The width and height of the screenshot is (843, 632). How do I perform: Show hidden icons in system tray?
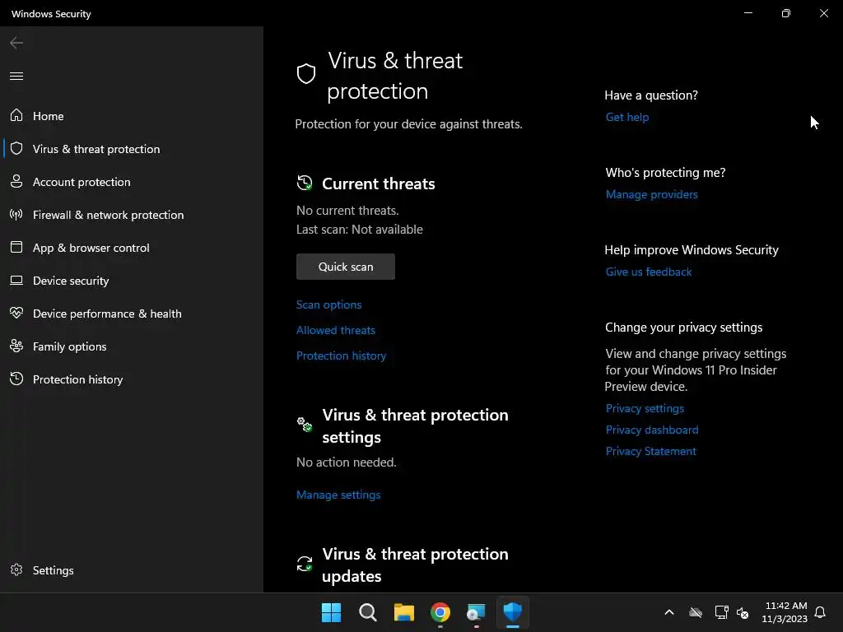(669, 612)
